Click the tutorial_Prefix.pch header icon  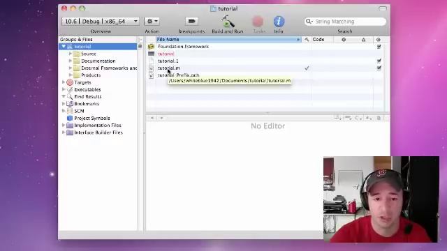click(151, 75)
